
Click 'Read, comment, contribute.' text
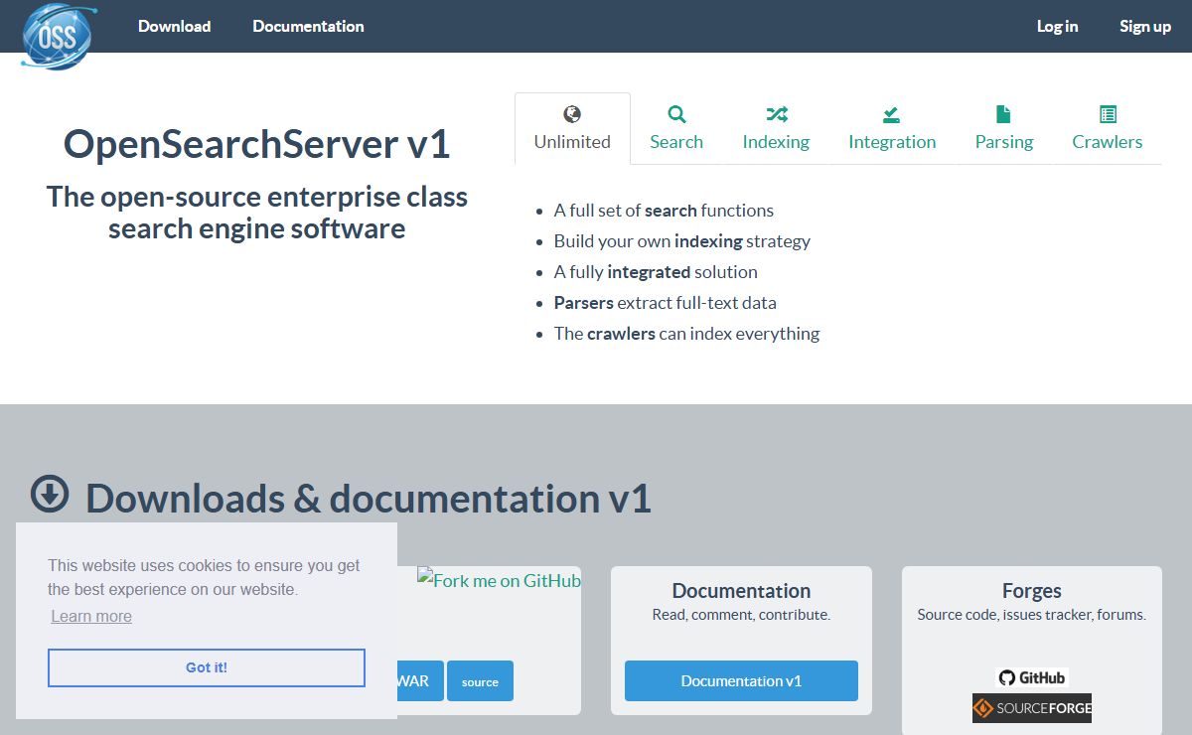[x=741, y=615]
